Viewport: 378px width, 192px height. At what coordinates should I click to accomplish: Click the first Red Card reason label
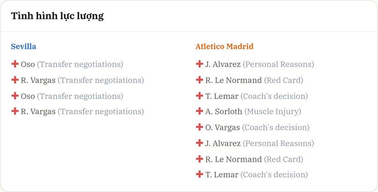(x=283, y=80)
